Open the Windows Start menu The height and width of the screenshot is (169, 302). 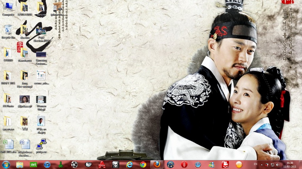(x=6, y=165)
